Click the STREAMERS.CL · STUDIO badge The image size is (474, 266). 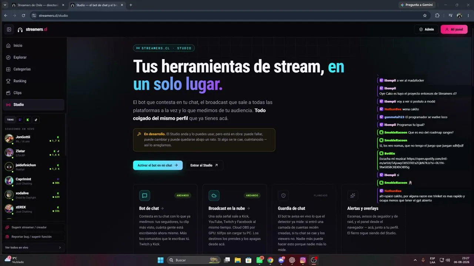164,48
